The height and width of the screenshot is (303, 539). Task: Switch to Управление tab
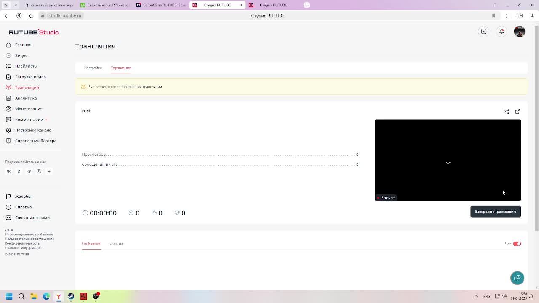click(x=121, y=68)
